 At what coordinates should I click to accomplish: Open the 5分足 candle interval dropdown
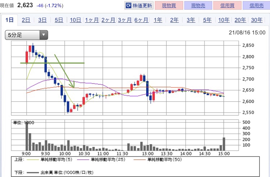[x=27, y=35]
